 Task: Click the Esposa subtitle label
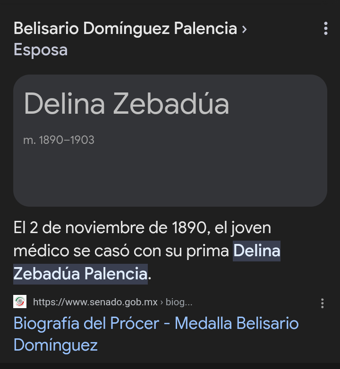click(x=41, y=50)
